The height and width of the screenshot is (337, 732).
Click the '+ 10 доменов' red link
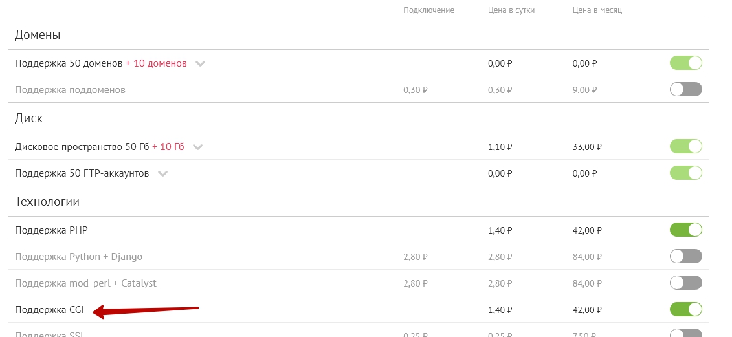[156, 63]
